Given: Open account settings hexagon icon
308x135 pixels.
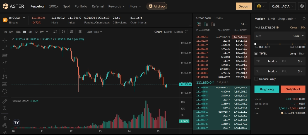Looking at the screenshot, I should pos(302,6).
